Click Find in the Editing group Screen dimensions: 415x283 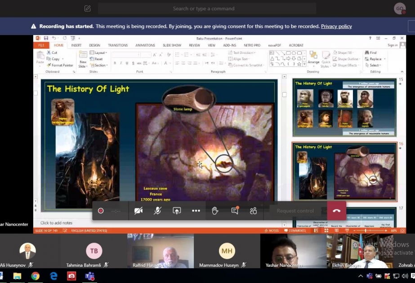tap(370, 53)
